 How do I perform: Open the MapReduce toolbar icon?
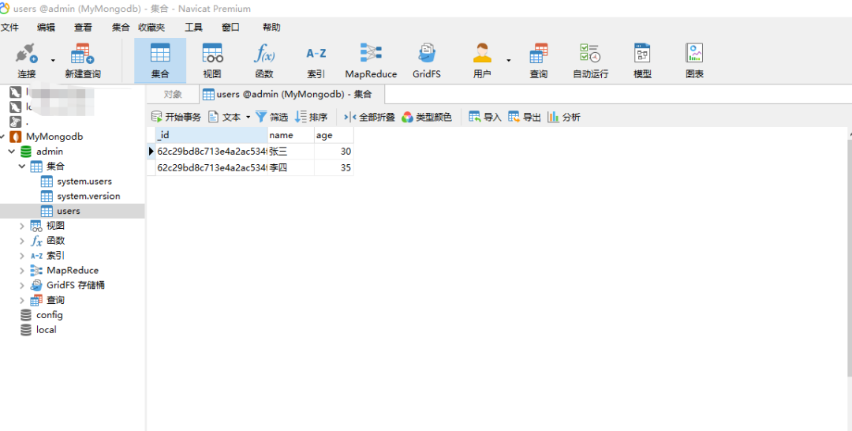tap(371, 59)
